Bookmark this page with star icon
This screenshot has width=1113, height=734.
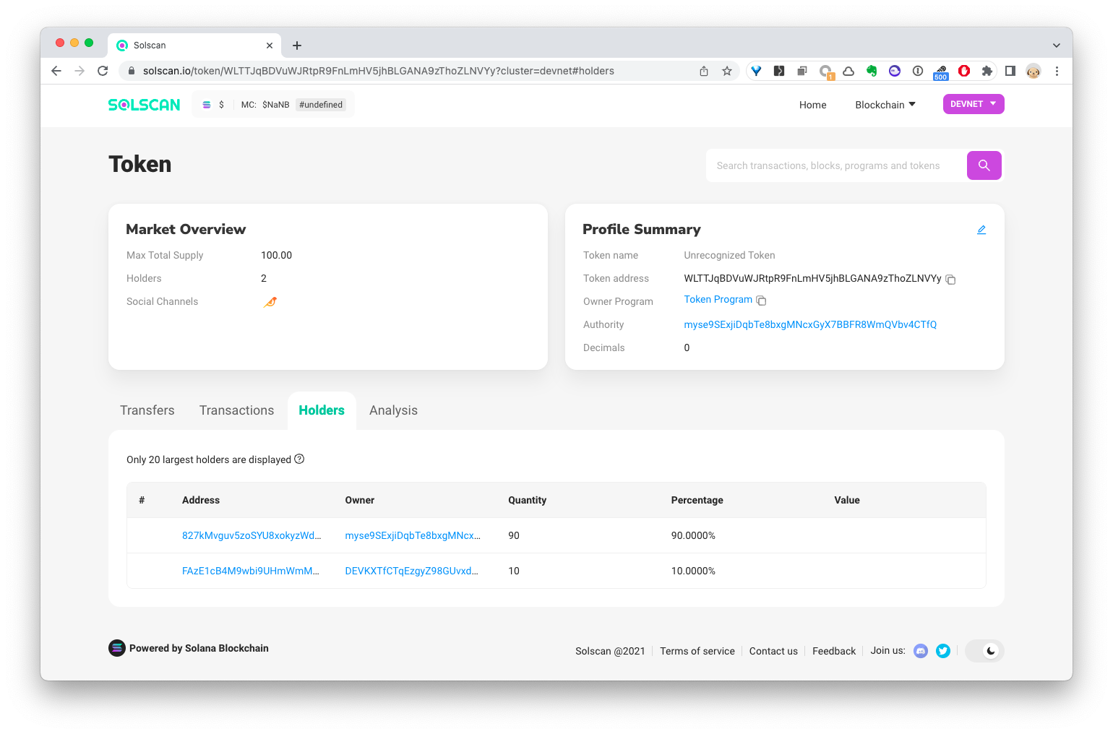727,71
